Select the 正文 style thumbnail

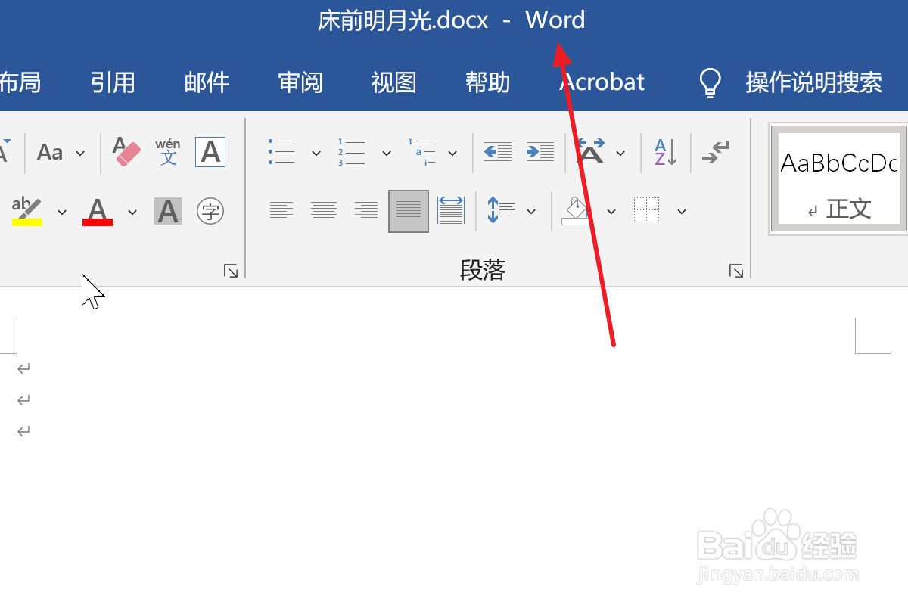(x=838, y=178)
